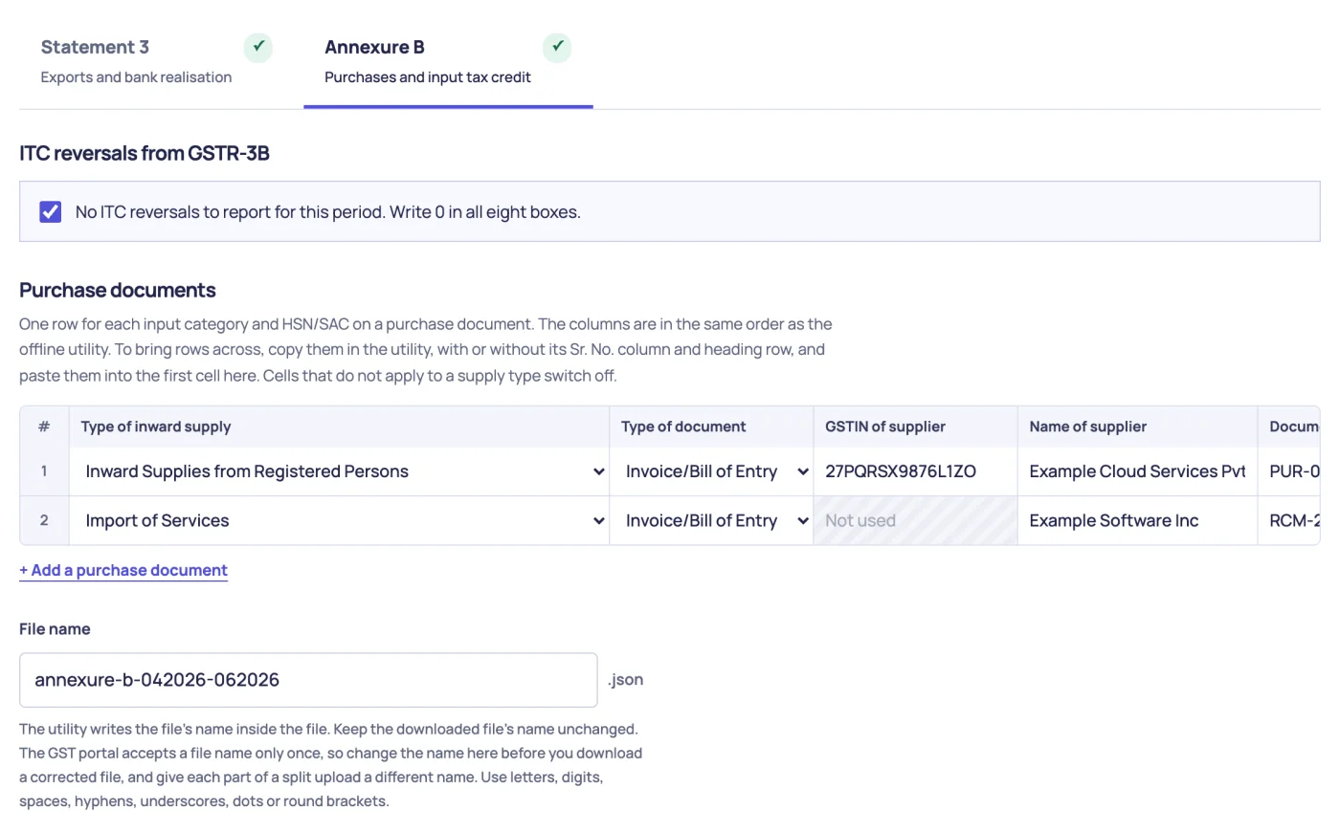Select row number 1 cell
The height and width of the screenshot is (832, 1340).
pos(44,471)
